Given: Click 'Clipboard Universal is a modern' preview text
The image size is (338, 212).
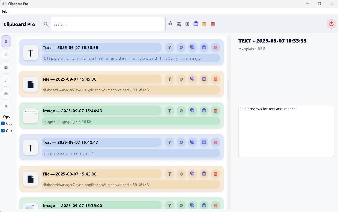Looking at the screenshot, I should 125,58.
